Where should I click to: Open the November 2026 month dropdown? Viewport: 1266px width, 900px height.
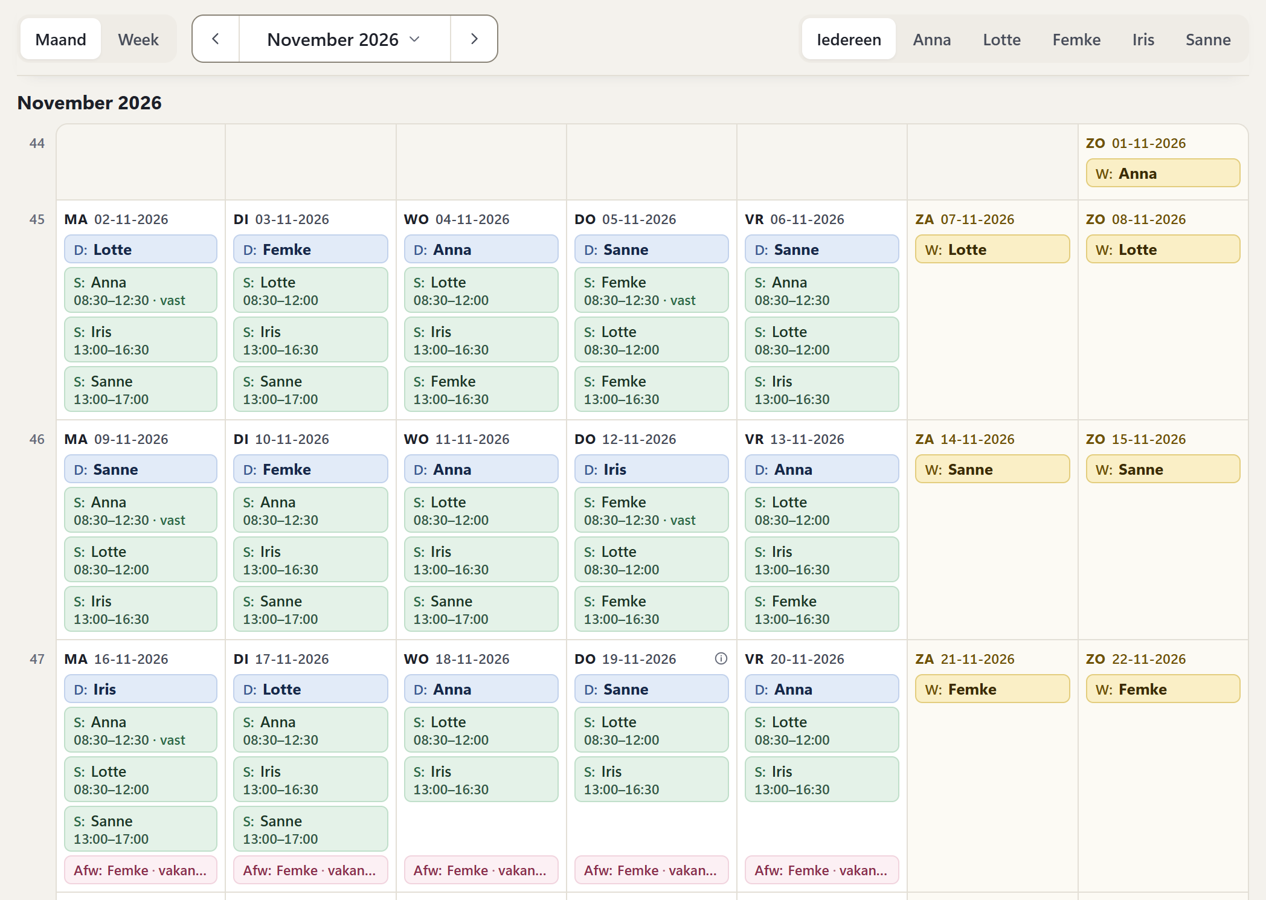(345, 39)
